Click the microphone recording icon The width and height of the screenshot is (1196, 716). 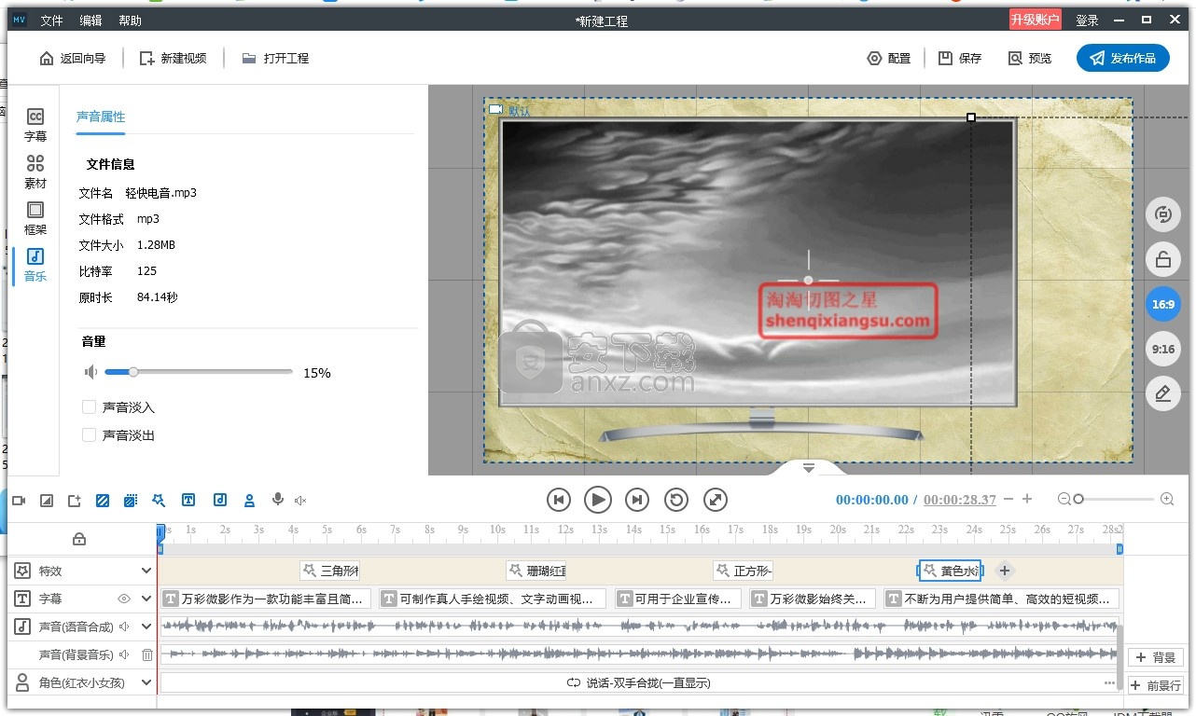[x=278, y=500]
